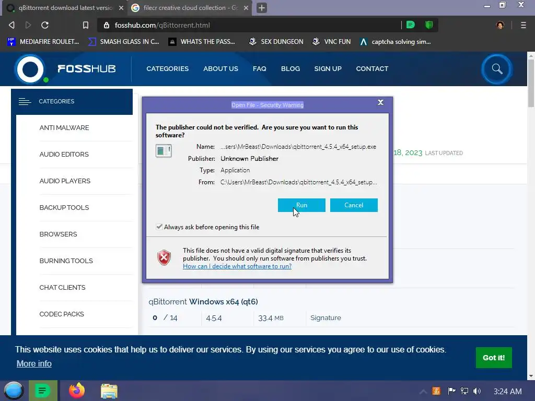Select CODEC PACKS category
The image size is (535, 401).
point(62,314)
